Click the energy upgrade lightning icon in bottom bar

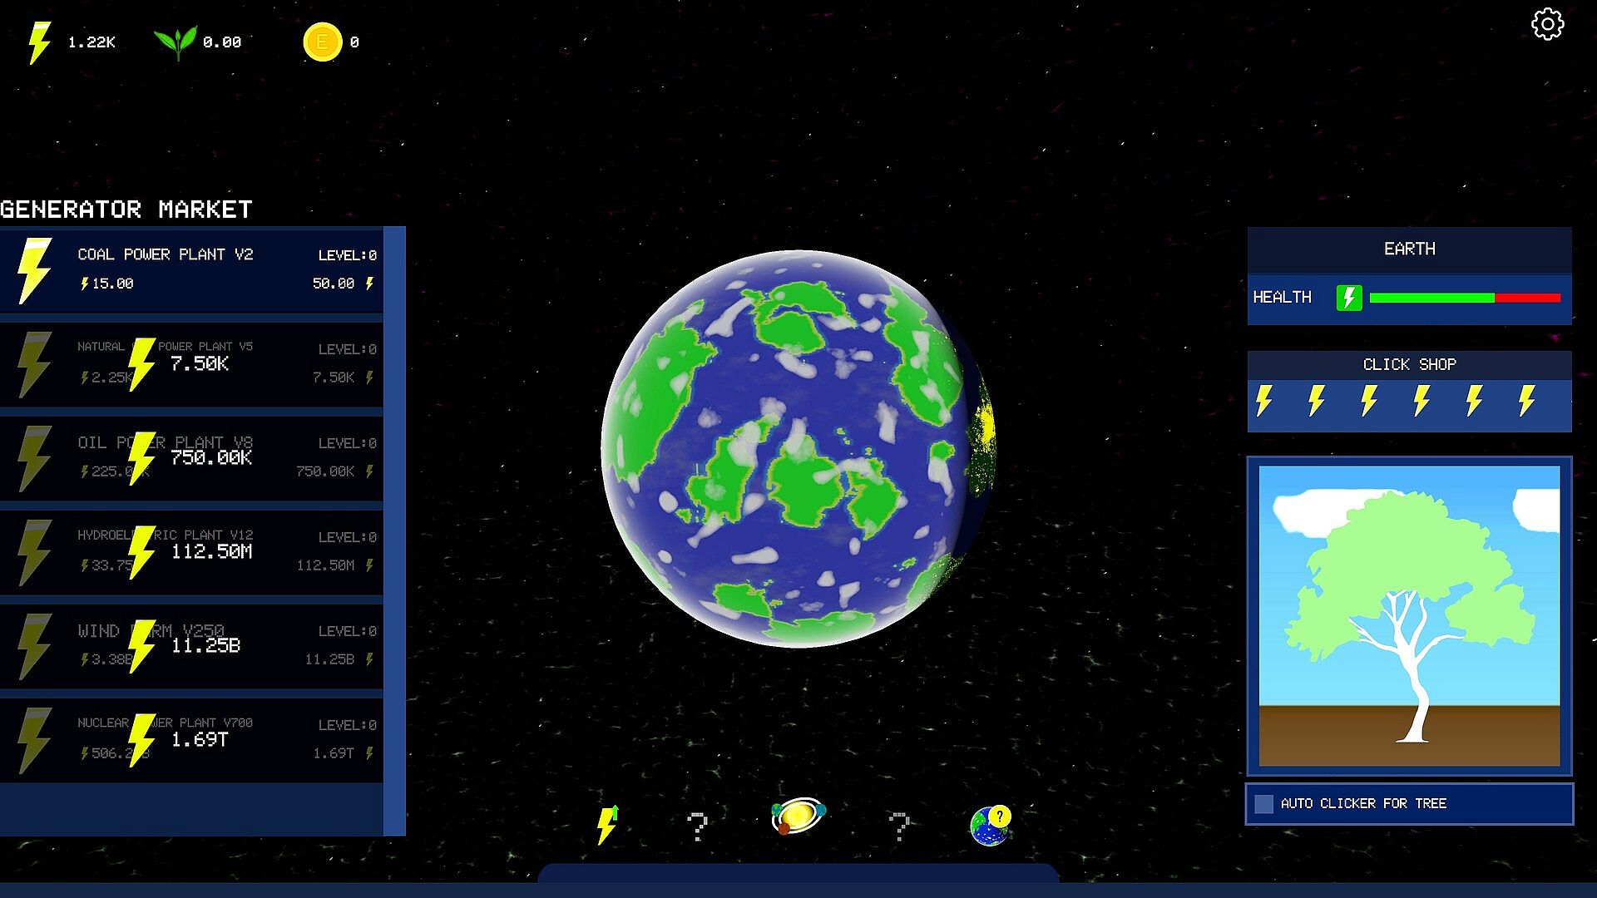pos(608,825)
